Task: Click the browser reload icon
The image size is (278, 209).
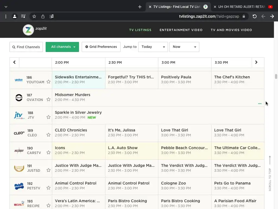Action: [x=254, y=16]
